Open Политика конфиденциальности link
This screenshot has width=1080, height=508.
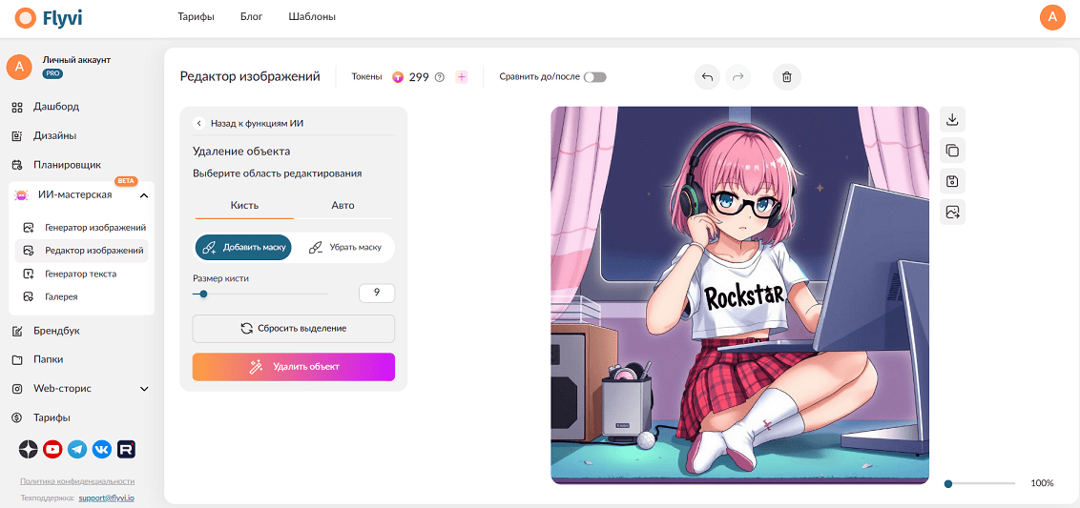[x=77, y=481]
